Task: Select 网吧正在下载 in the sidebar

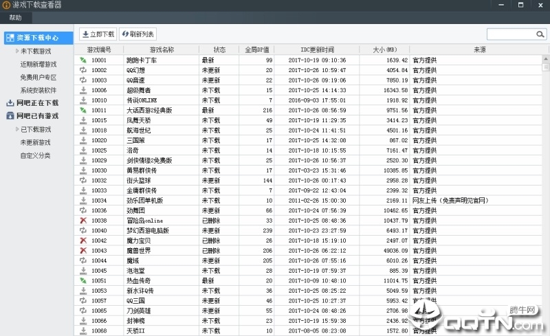Action: pos(38,103)
